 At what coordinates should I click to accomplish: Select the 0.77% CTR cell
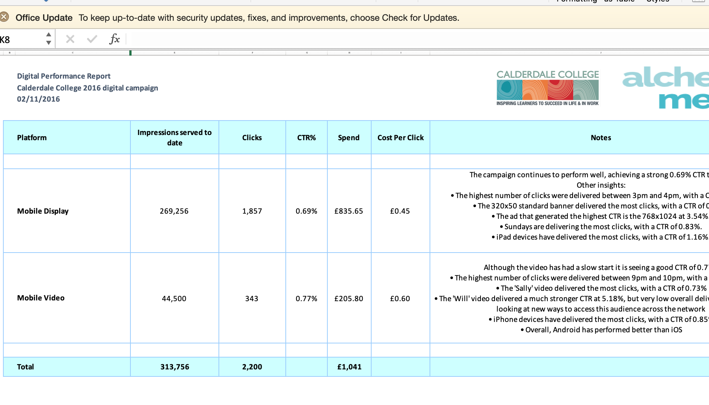(x=307, y=298)
